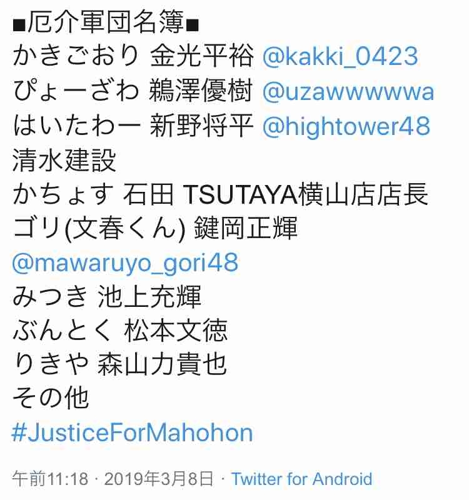Click the word みつき in the tweet
Viewport: 469px width, 500px height.
pyautogui.click(x=50, y=296)
